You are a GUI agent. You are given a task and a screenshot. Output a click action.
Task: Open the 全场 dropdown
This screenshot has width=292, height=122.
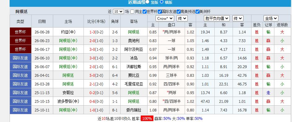271,18
